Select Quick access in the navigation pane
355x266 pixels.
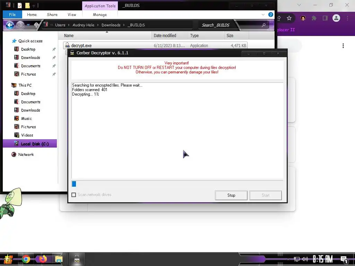tap(31, 41)
